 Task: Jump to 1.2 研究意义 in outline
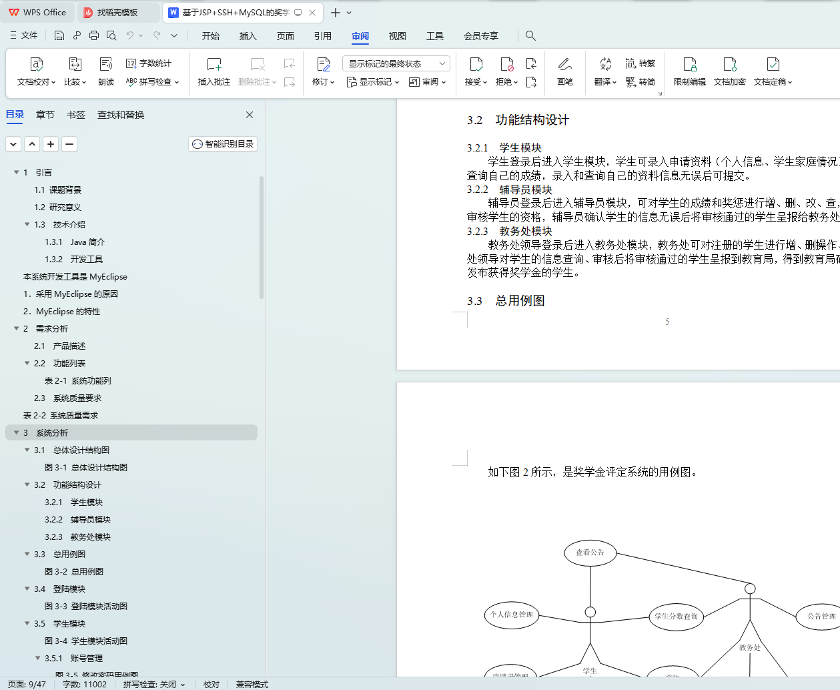(x=57, y=207)
